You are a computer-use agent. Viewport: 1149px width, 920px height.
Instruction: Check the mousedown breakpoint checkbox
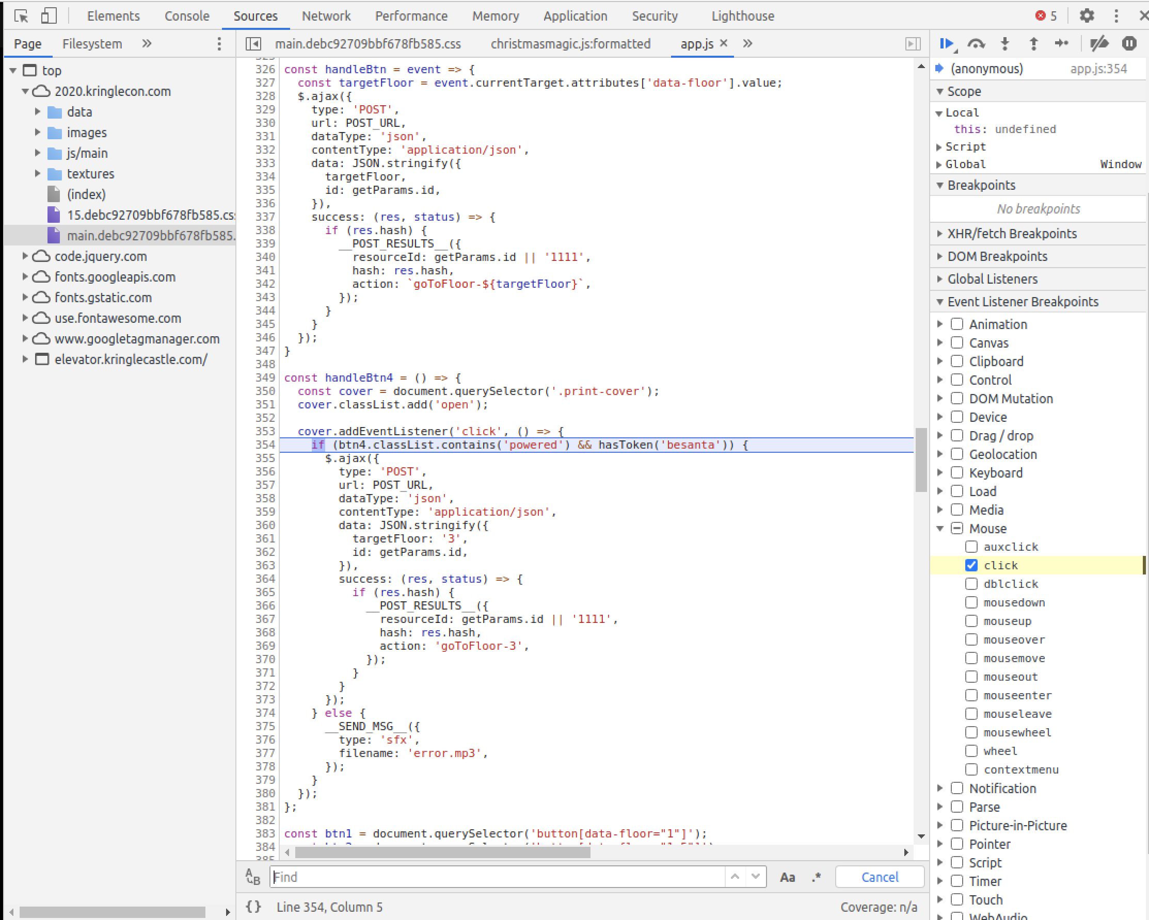971,602
